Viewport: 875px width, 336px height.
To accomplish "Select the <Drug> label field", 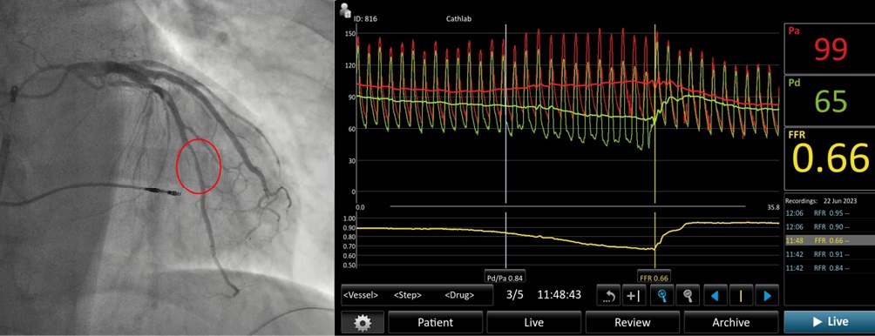I will [459, 295].
